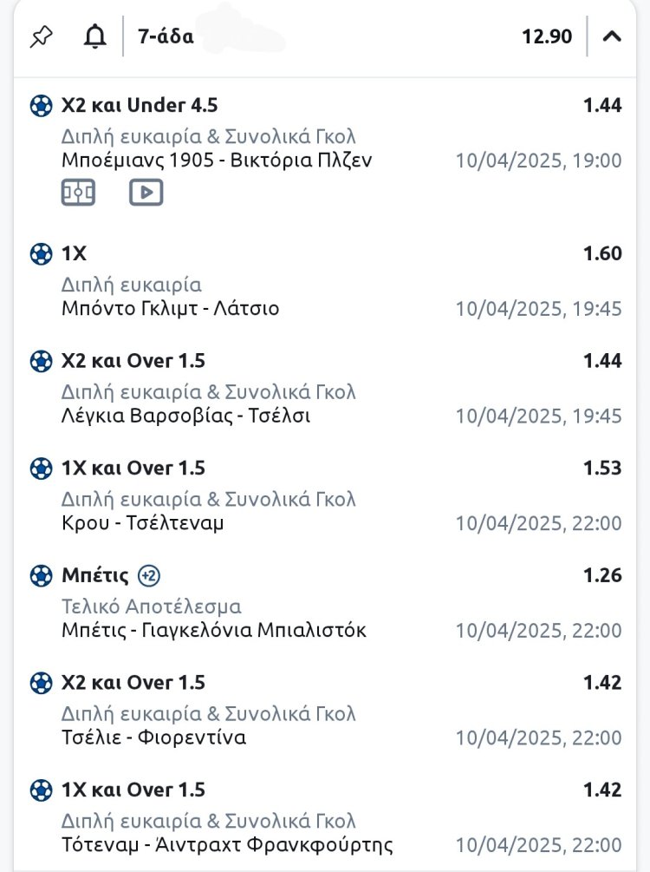The height and width of the screenshot is (872, 650).
Task: Click soccer ball icon beside 1X selection
Action: coord(41,254)
